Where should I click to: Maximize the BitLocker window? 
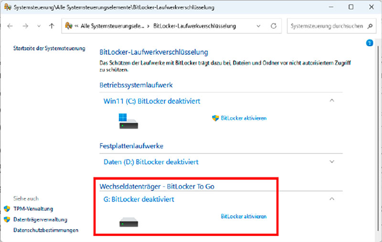click(351, 7)
